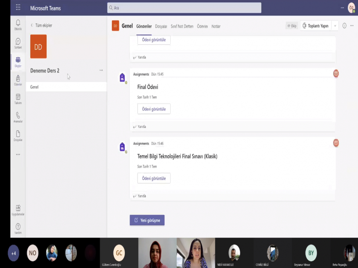Switch to the Gönderiler tab
This screenshot has width=358, height=268.
(144, 27)
